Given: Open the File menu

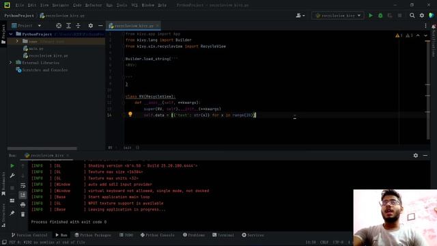Looking at the screenshot, I should [20, 5].
